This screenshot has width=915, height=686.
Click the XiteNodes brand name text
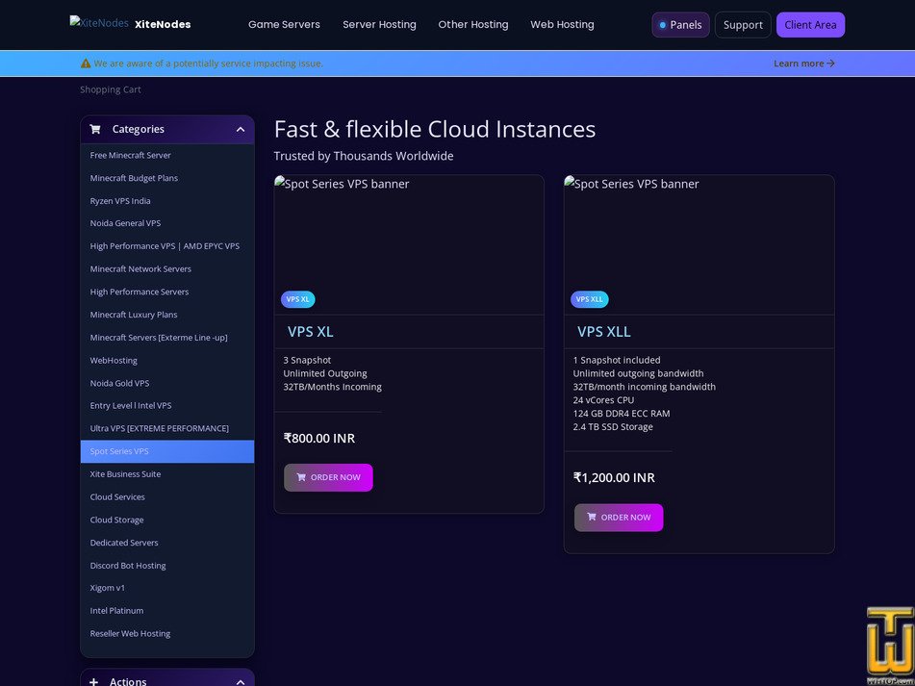point(163,24)
